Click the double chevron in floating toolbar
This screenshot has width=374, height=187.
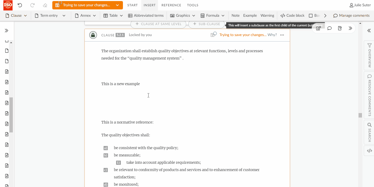point(350,28)
